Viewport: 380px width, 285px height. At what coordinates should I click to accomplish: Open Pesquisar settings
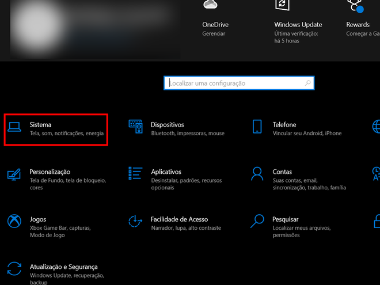(291, 227)
